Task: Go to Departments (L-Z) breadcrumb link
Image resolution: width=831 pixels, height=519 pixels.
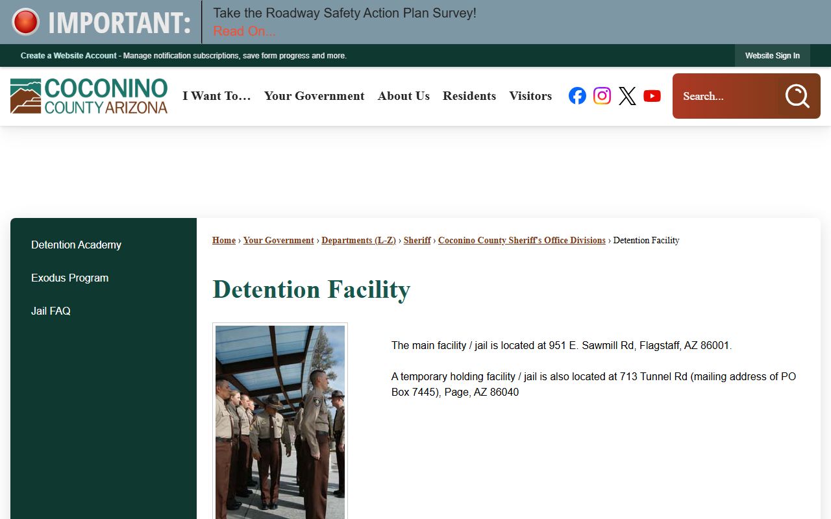Action: 358,240
